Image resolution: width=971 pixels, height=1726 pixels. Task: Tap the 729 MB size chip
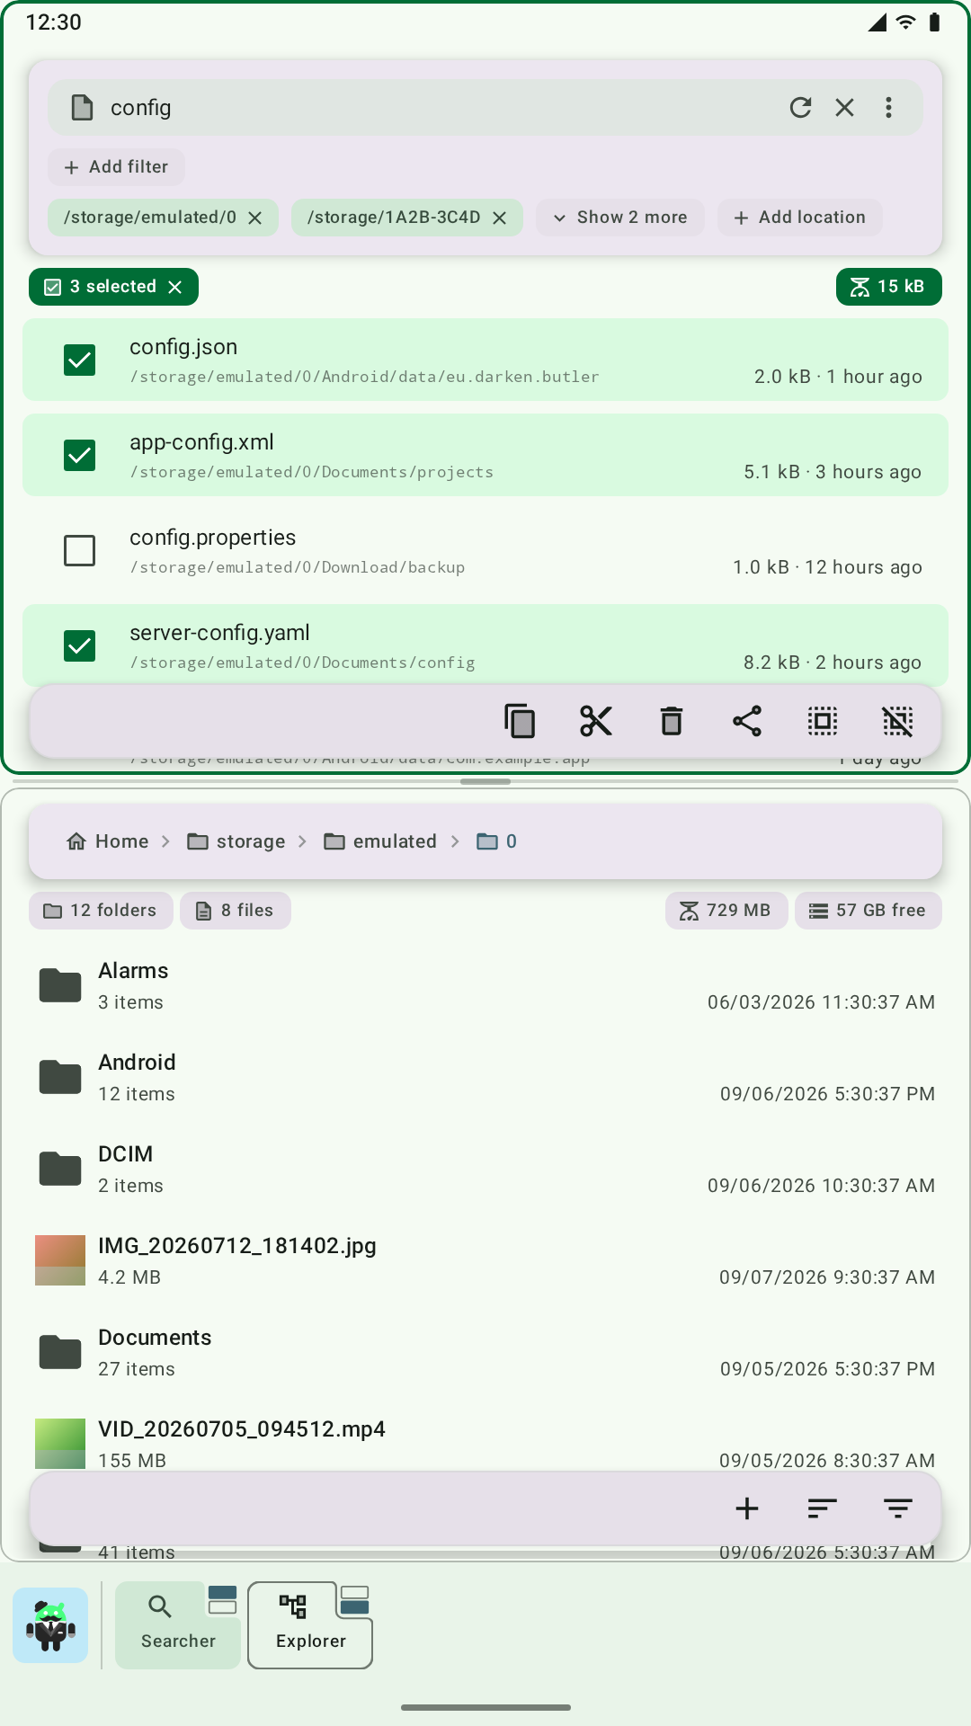click(726, 911)
